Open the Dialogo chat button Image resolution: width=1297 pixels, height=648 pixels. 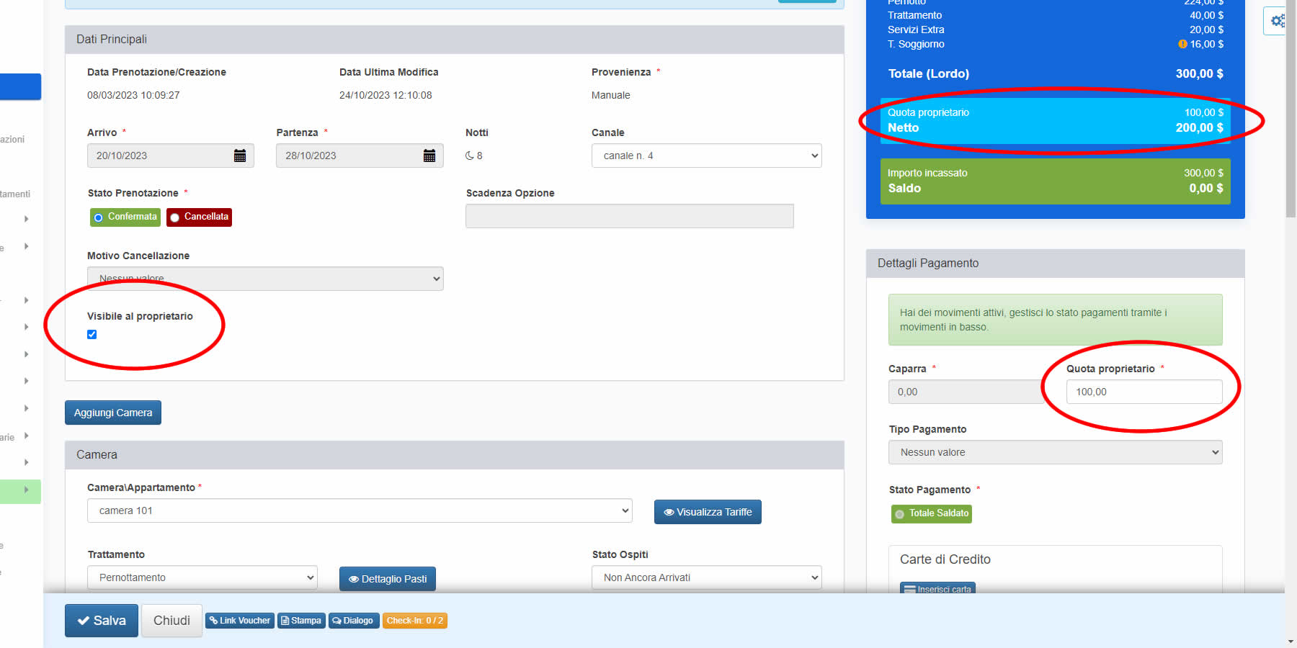354,621
